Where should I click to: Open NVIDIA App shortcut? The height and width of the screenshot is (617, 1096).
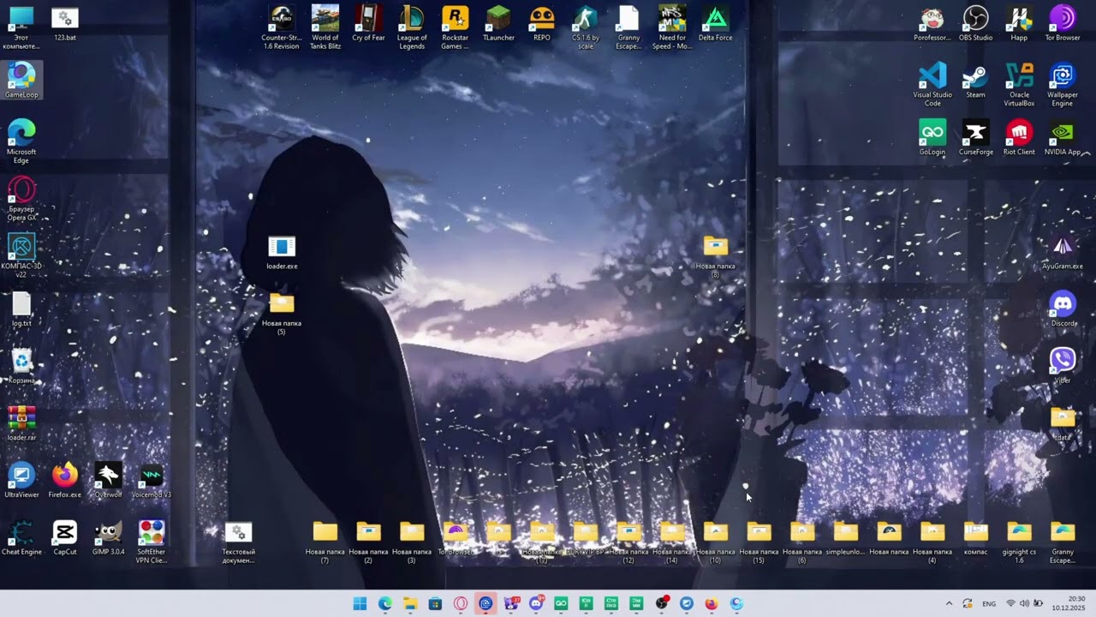(1063, 138)
